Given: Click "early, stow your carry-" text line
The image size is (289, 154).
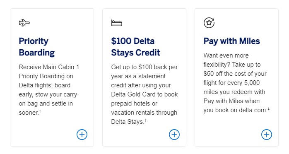Looking at the screenshot, I should pos(49,94).
